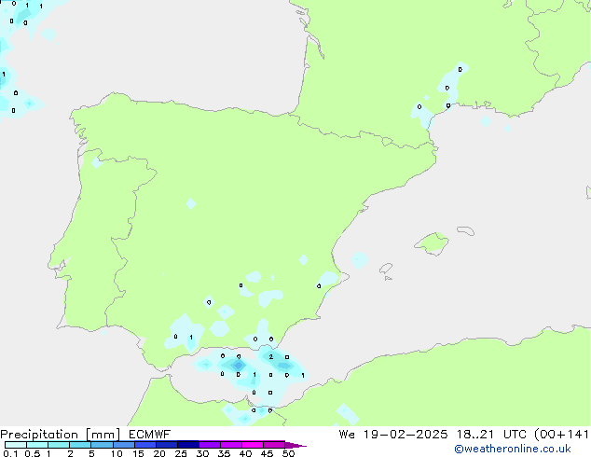Choose the 40–45 mm magenta legend swatch

coord(253,445)
